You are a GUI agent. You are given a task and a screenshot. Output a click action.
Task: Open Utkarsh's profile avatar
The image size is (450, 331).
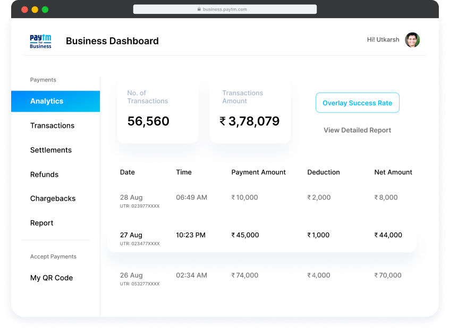point(412,39)
